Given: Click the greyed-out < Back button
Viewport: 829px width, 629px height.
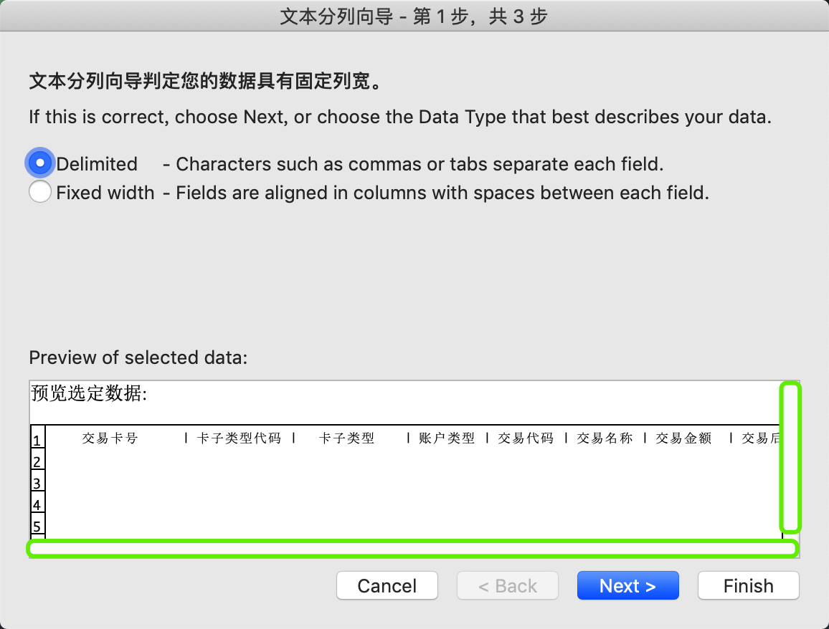Looking at the screenshot, I should coord(508,586).
